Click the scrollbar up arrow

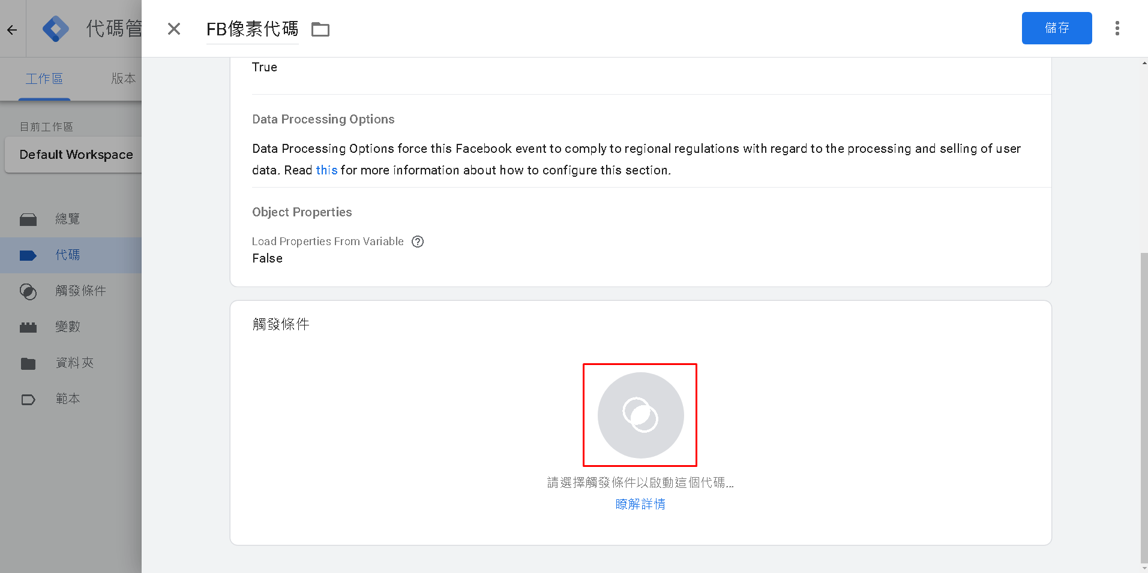(x=1144, y=62)
